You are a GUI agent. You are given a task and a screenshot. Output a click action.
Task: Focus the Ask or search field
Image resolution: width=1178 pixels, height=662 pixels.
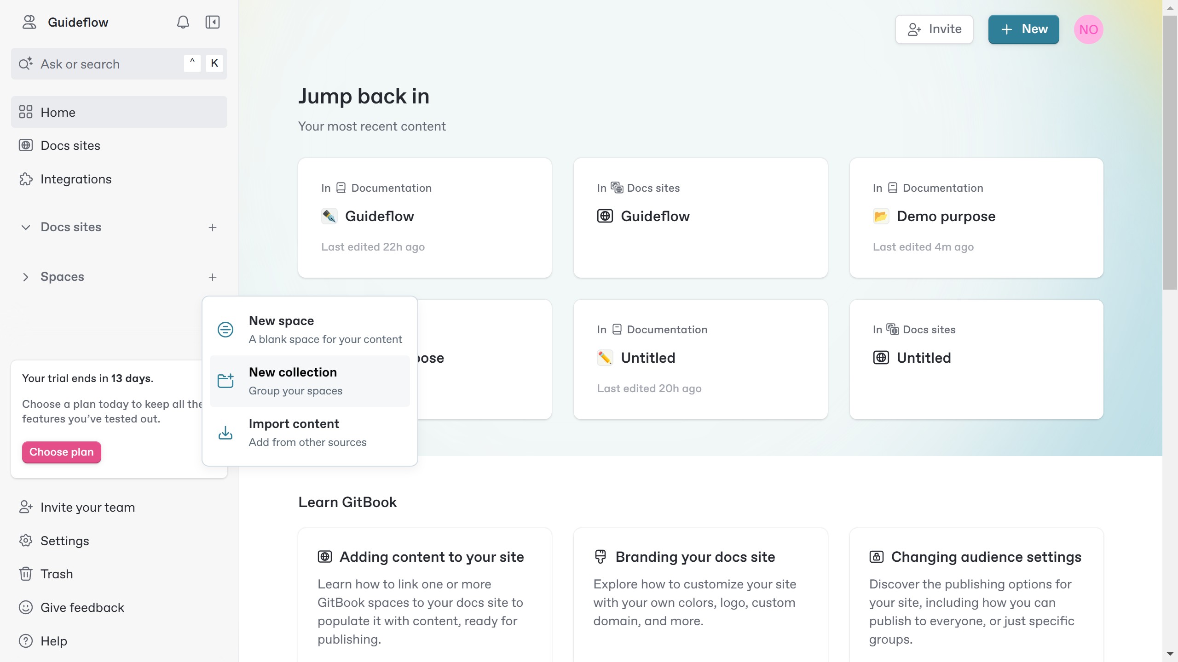[x=119, y=63]
